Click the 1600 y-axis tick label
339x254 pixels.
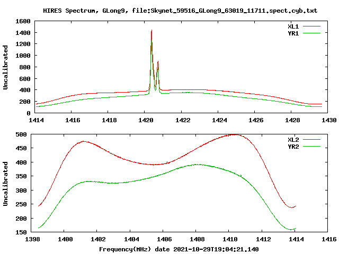click(23, 21)
